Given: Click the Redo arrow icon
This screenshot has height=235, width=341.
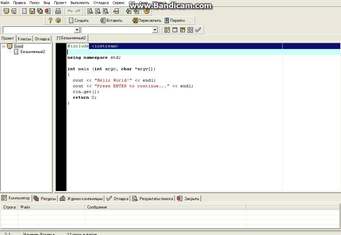Looking at the screenshot, I should pyautogui.click(x=78, y=11).
